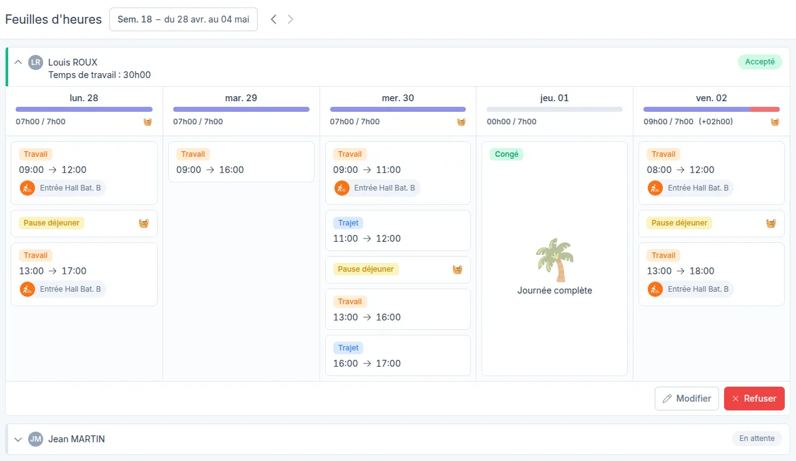
Task: Click Entrée Hall Bat. B chip on Friday 13:00
Action: tap(691, 289)
